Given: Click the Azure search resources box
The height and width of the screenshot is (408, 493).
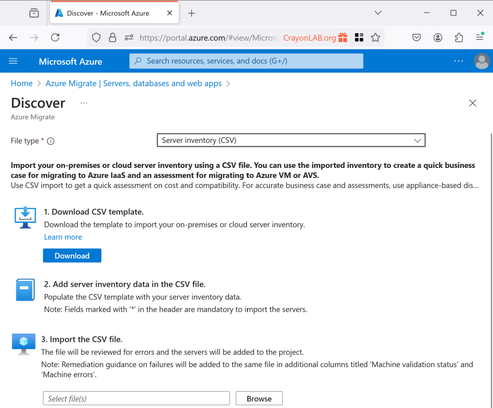Looking at the screenshot, I should click(x=246, y=61).
